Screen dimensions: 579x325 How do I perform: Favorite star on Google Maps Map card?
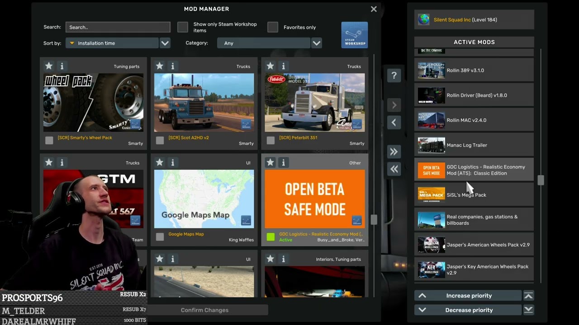click(x=159, y=162)
